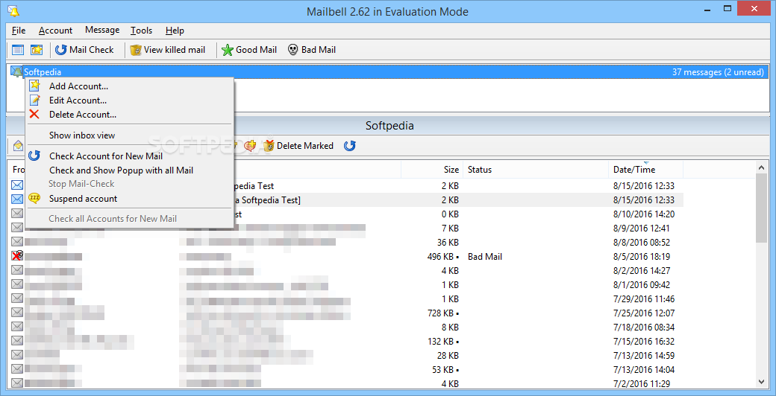Sort by the Status column header
This screenshot has height=396, width=776.
point(536,170)
